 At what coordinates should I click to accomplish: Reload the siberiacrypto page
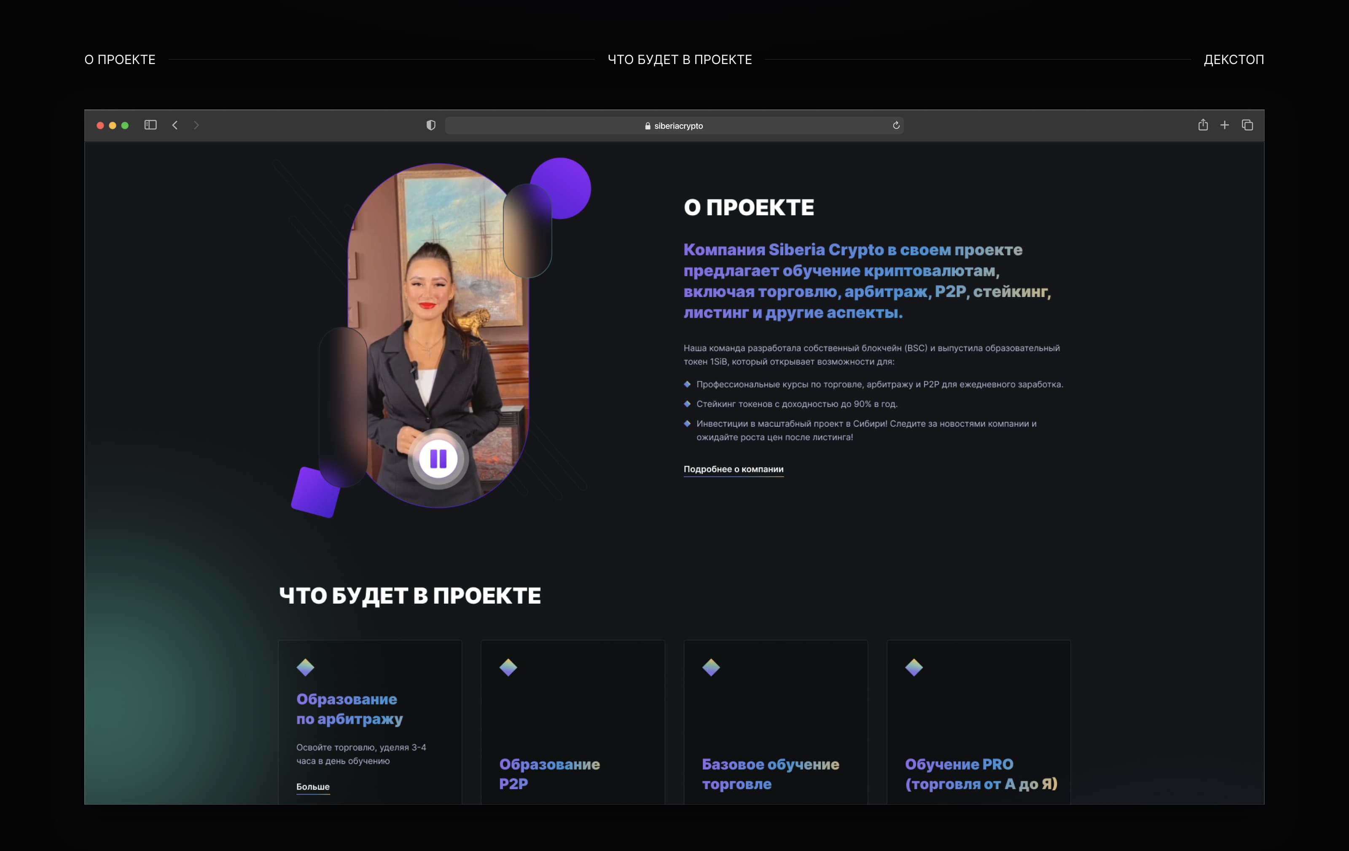[x=896, y=125]
